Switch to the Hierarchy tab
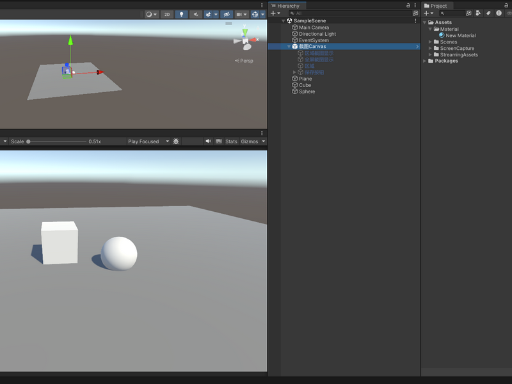 pos(287,6)
